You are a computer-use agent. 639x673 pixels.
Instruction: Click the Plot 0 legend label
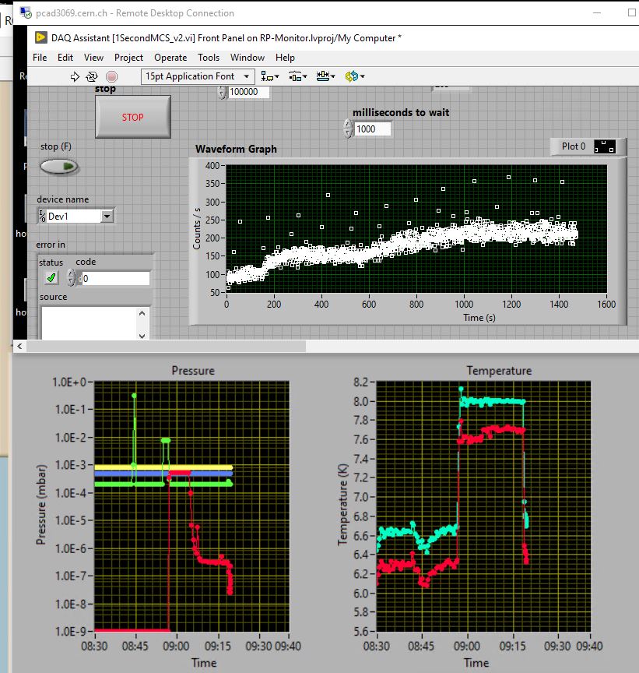573,146
